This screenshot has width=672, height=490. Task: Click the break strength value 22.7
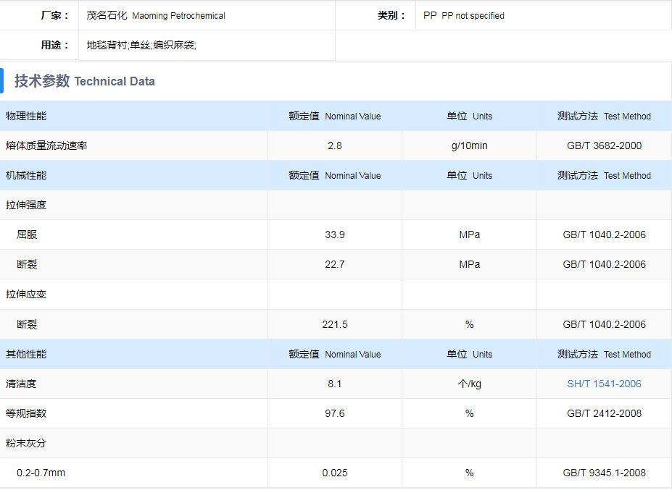click(334, 264)
